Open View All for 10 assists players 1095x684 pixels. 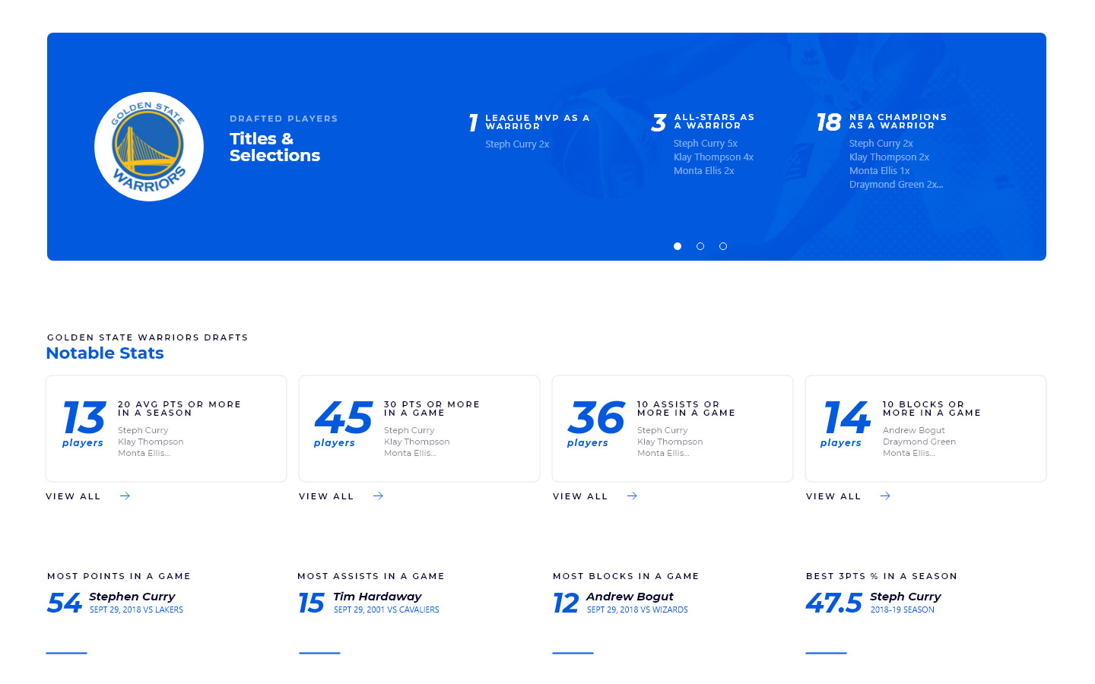[580, 496]
